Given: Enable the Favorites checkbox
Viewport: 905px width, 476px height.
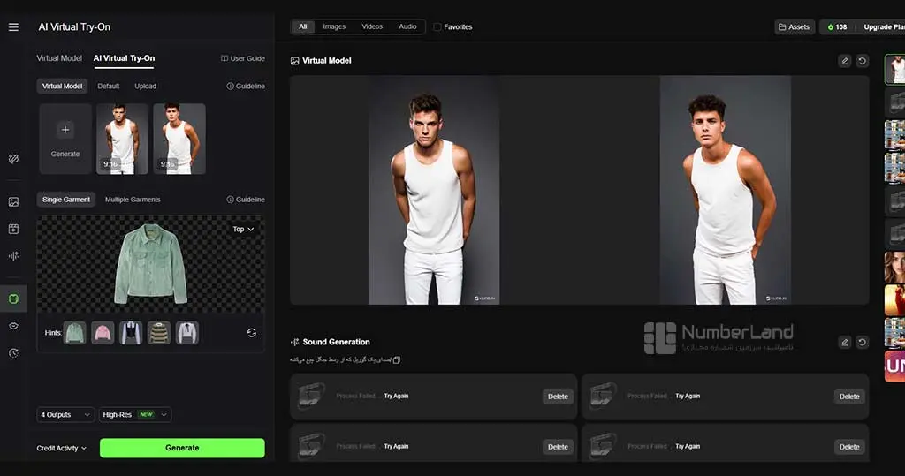Looking at the screenshot, I should (x=437, y=27).
